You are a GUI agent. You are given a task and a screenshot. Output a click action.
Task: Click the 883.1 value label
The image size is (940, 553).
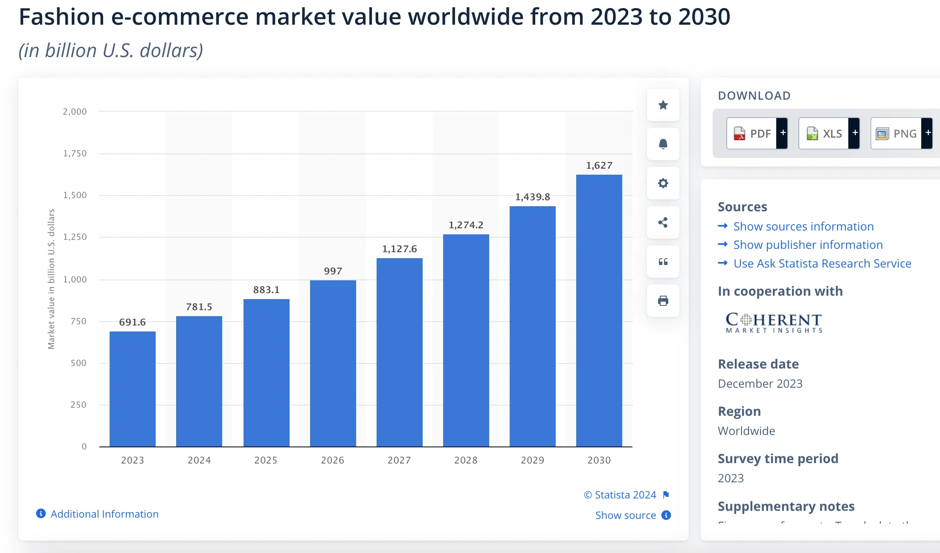(x=266, y=290)
